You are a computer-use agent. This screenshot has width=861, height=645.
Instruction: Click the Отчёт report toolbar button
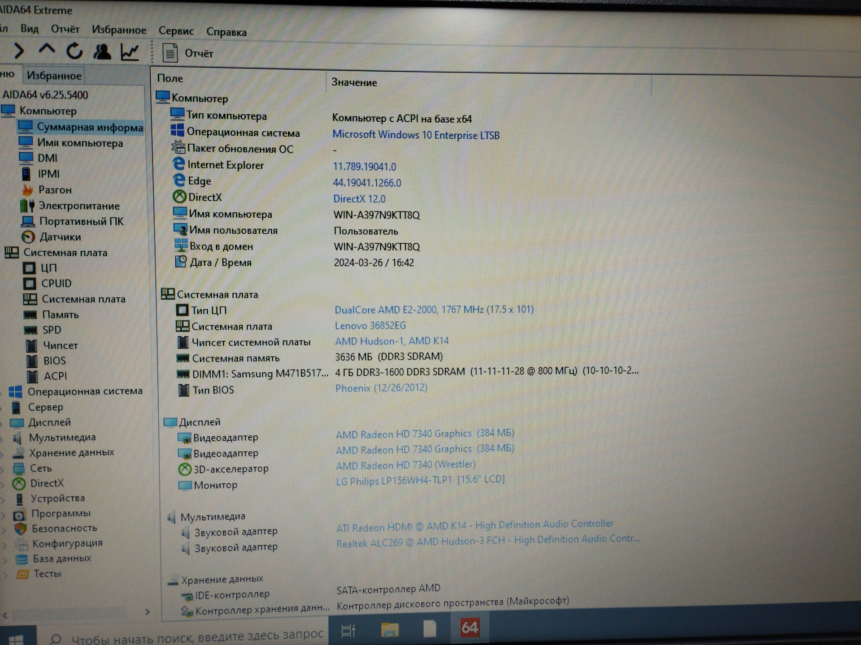click(x=187, y=53)
